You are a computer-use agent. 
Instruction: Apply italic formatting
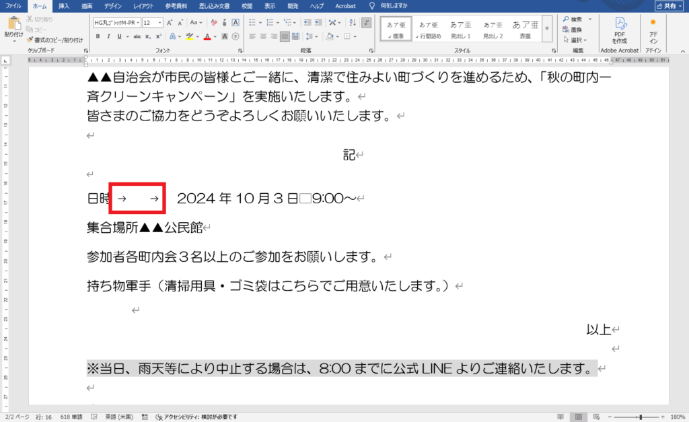[x=108, y=36]
